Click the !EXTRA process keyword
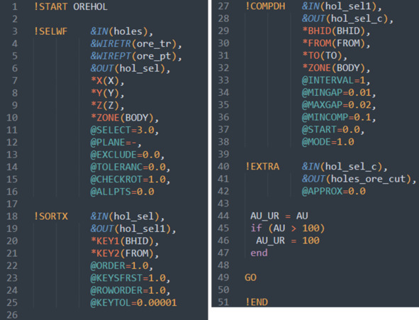419x320 pixels. [262, 167]
